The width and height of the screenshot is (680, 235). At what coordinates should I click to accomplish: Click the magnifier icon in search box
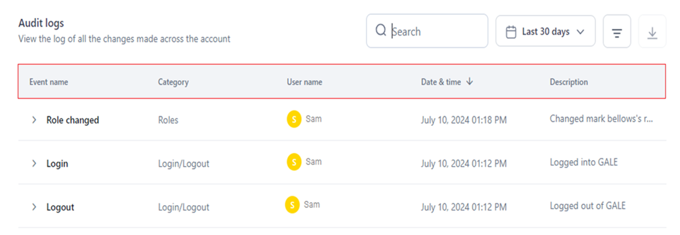[x=381, y=31]
